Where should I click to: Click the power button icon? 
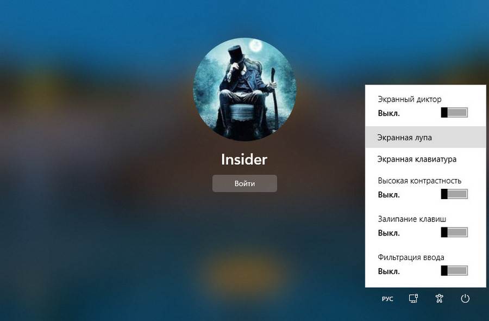pyautogui.click(x=465, y=299)
